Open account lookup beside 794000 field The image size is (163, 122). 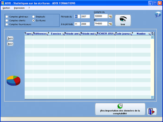click(110, 24)
